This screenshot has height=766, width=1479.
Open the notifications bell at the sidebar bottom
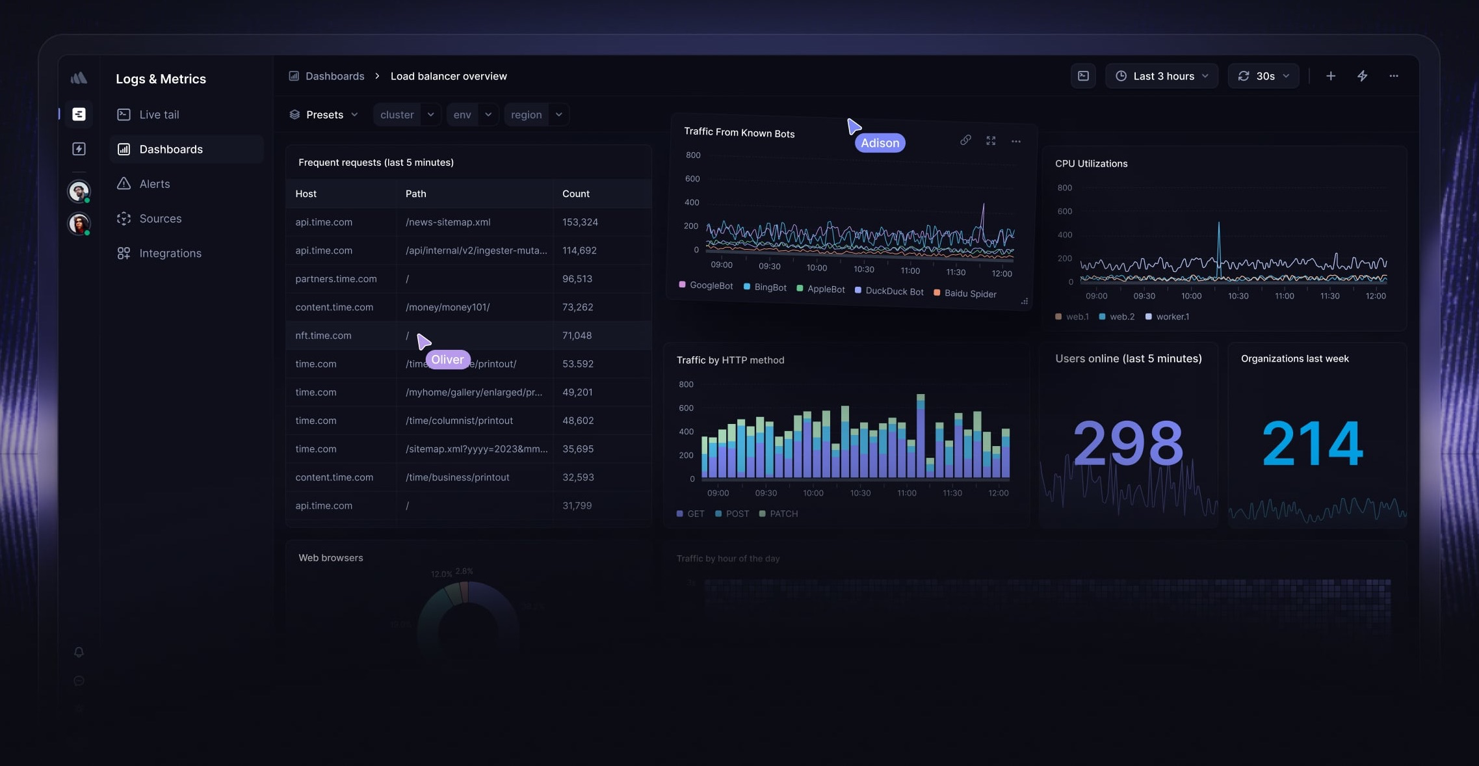point(79,652)
